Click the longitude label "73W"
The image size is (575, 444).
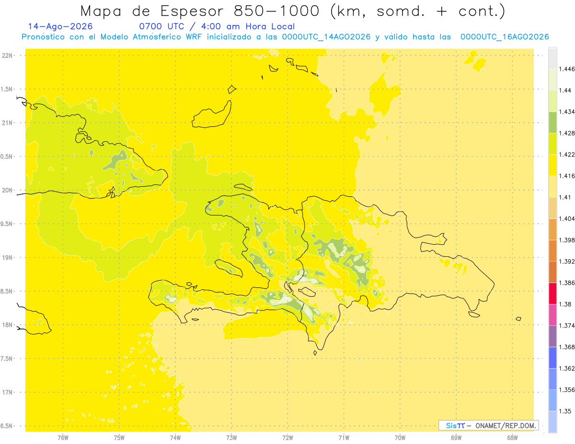(231, 438)
